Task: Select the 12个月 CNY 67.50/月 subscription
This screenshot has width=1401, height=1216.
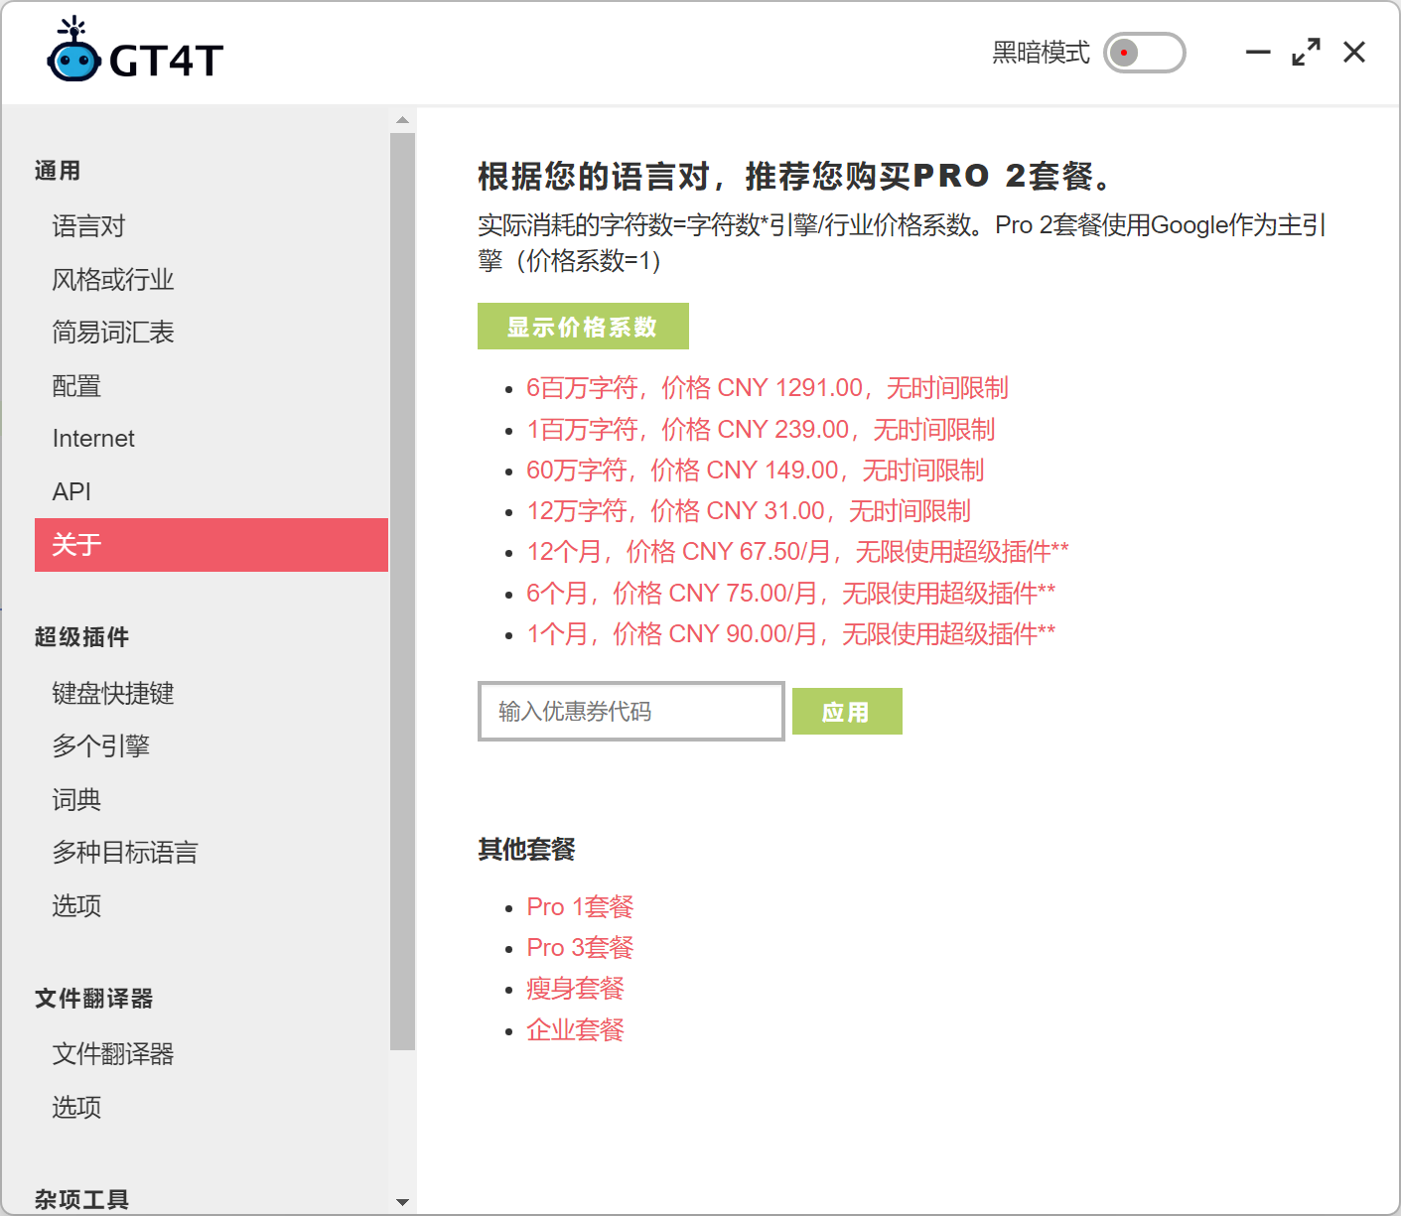Action: pos(796,552)
